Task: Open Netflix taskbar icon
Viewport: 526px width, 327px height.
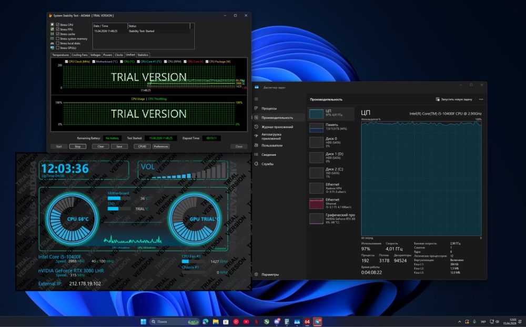Action: 256,322
